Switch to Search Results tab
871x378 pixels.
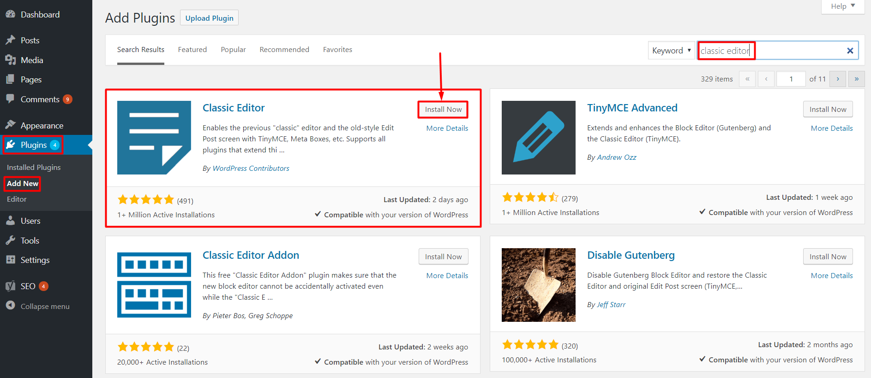click(x=141, y=50)
